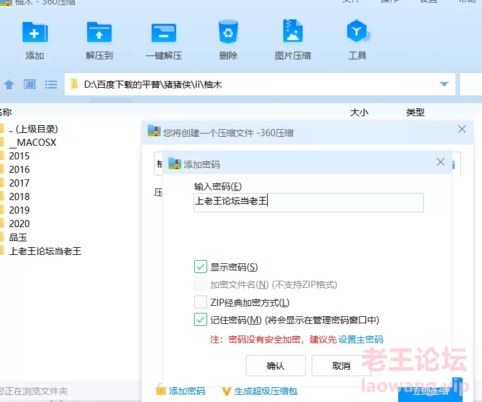Select the 2019 folder
The image size is (482, 402).
click(19, 210)
